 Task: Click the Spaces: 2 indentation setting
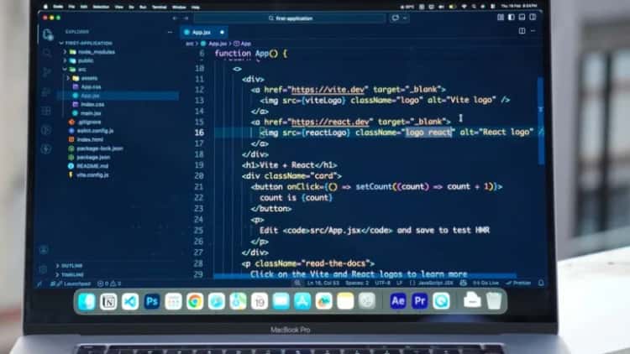coord(357,283)
